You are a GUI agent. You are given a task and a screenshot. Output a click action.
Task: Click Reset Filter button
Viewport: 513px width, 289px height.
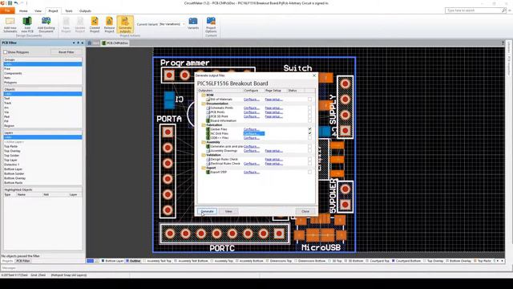[x=66, y=52]
